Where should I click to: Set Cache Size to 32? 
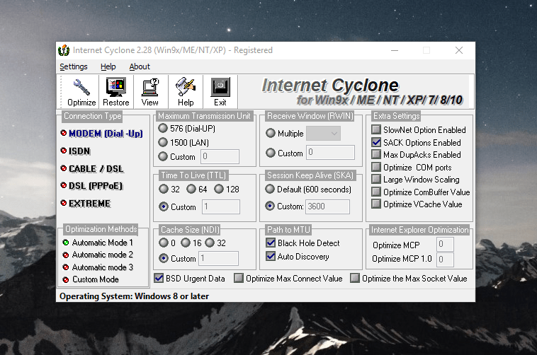[x=210, y=243]
